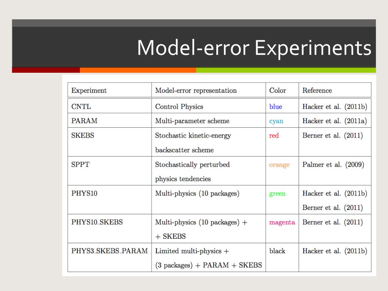Click the "backscatter scheme" line

185,150
